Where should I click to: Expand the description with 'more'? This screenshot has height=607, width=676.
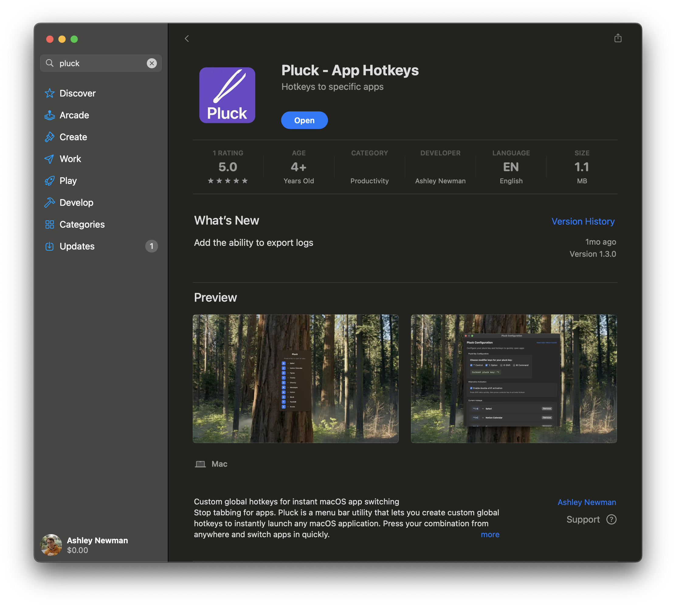pos(490,534)
